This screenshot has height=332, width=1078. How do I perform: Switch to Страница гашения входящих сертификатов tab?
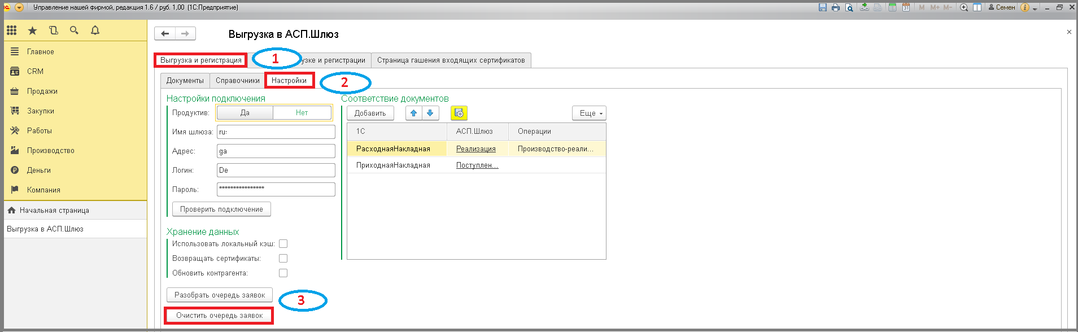(451, 60)
